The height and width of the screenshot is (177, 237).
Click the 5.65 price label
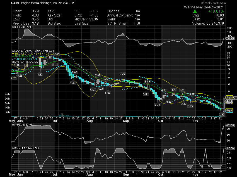93,90
